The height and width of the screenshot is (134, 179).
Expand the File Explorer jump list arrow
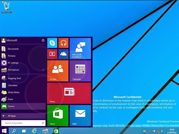point(43,70)
